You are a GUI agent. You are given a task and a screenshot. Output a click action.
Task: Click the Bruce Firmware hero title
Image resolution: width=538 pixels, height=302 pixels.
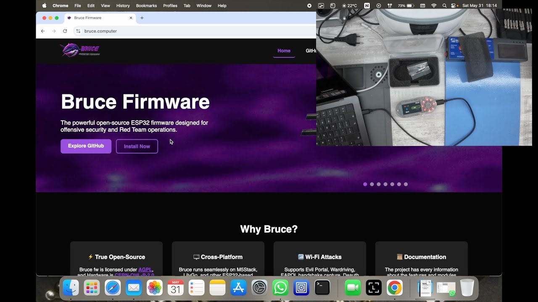[135, 102]
